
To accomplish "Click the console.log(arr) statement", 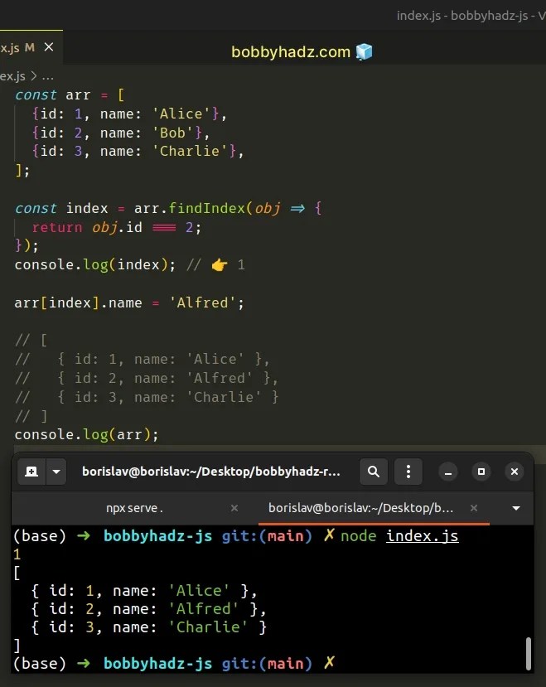I will (x=86, y=435).
